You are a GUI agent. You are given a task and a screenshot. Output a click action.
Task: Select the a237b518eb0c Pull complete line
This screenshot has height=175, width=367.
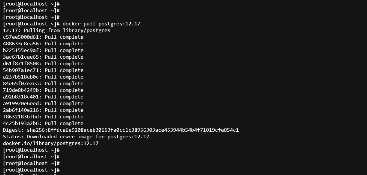43,77
